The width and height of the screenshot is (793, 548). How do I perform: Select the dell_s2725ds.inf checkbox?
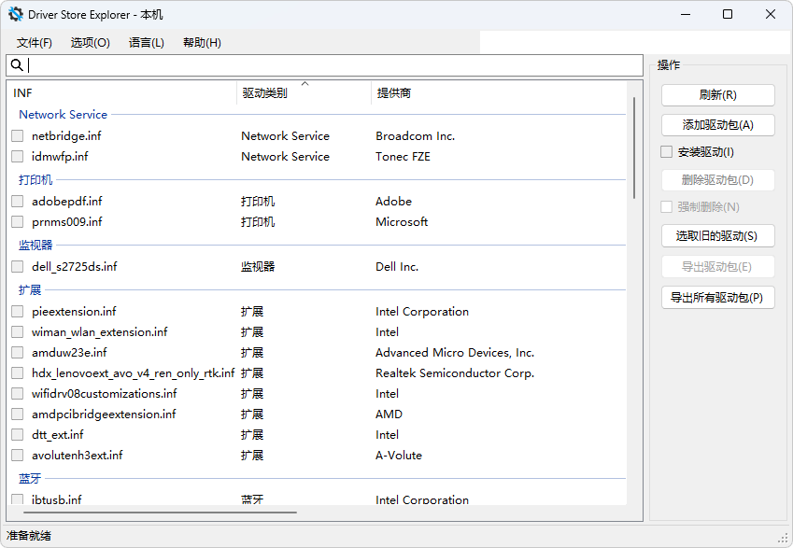pyautogui.click(x=18, y=267)
